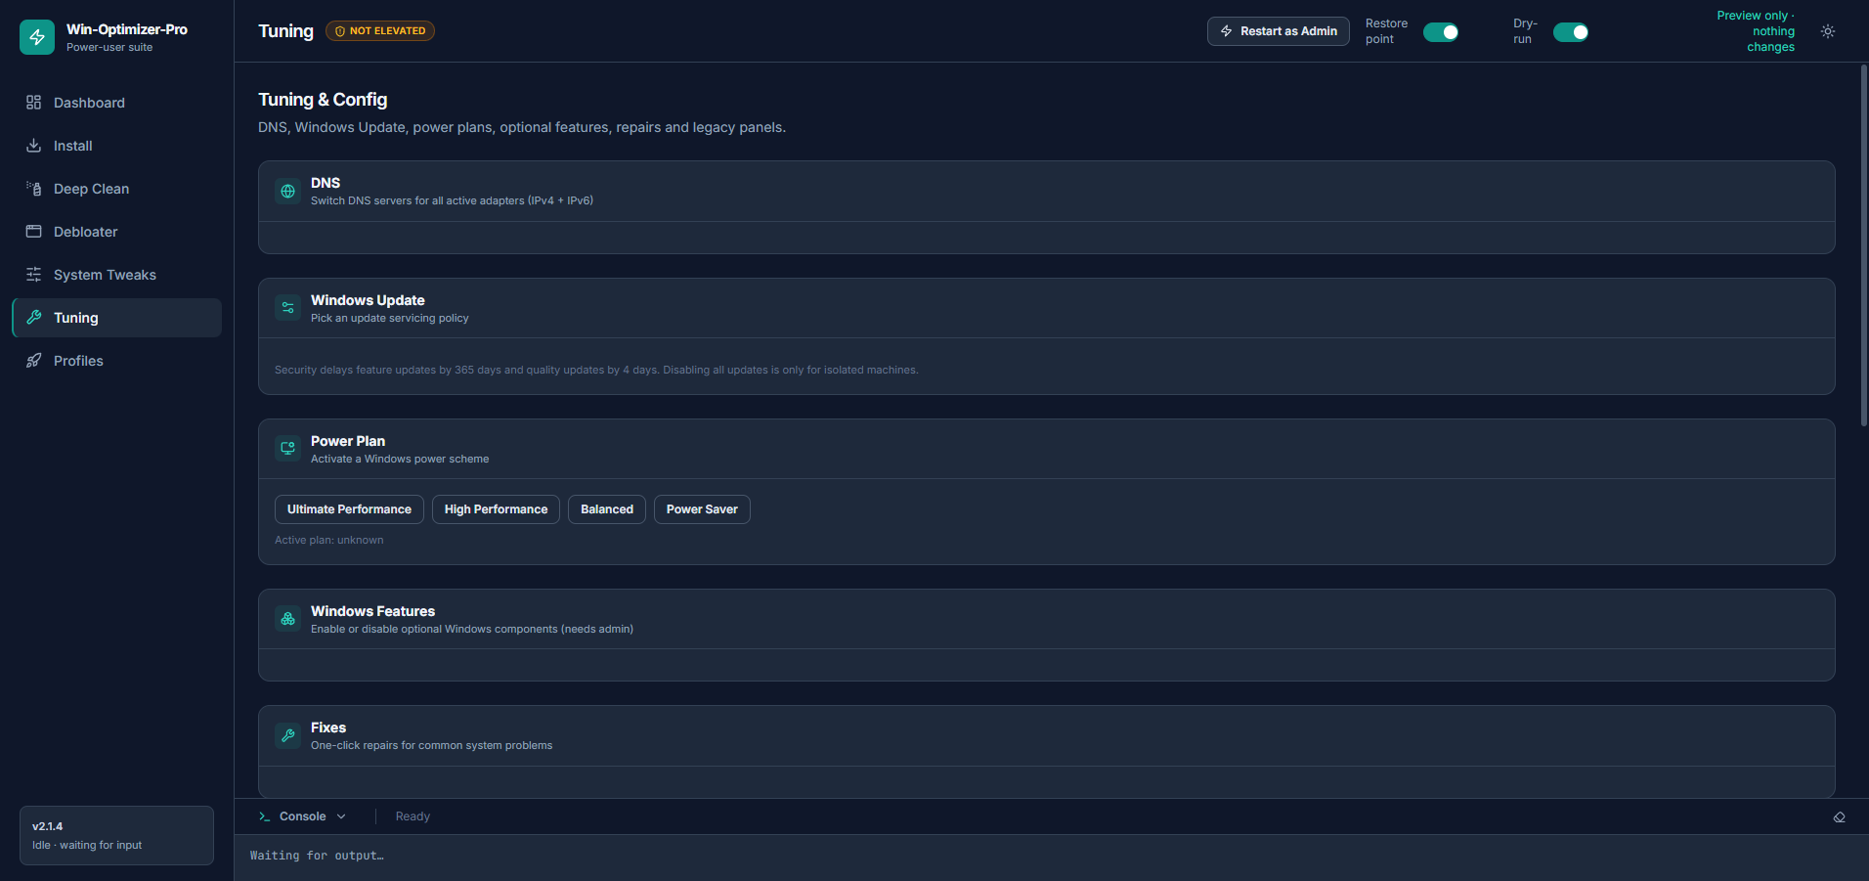This screenshot has height=881, width=1869.
Task: Open Deep Clean in the sidebar
Action: tap(117, 189)
